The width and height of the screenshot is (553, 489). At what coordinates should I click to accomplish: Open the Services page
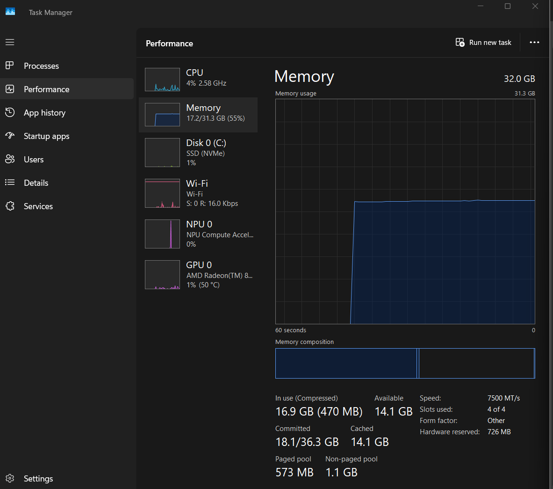click(67, 206)
